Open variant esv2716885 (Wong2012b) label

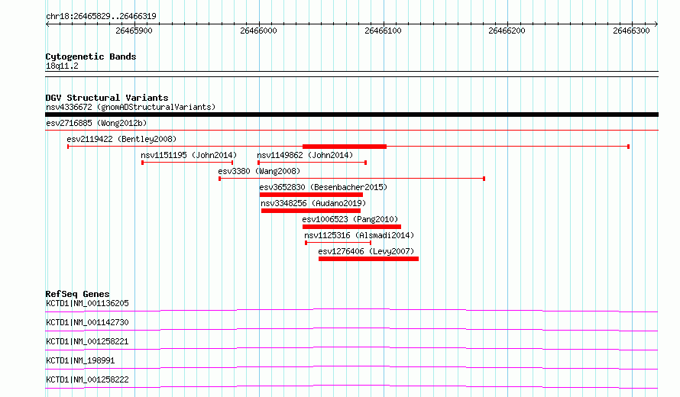(96, 123)
